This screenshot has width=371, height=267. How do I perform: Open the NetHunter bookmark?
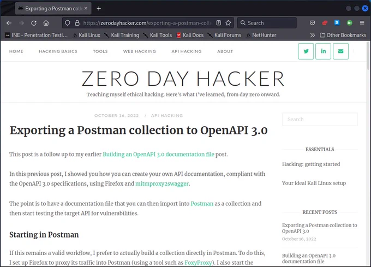click(x=261, y=35)
